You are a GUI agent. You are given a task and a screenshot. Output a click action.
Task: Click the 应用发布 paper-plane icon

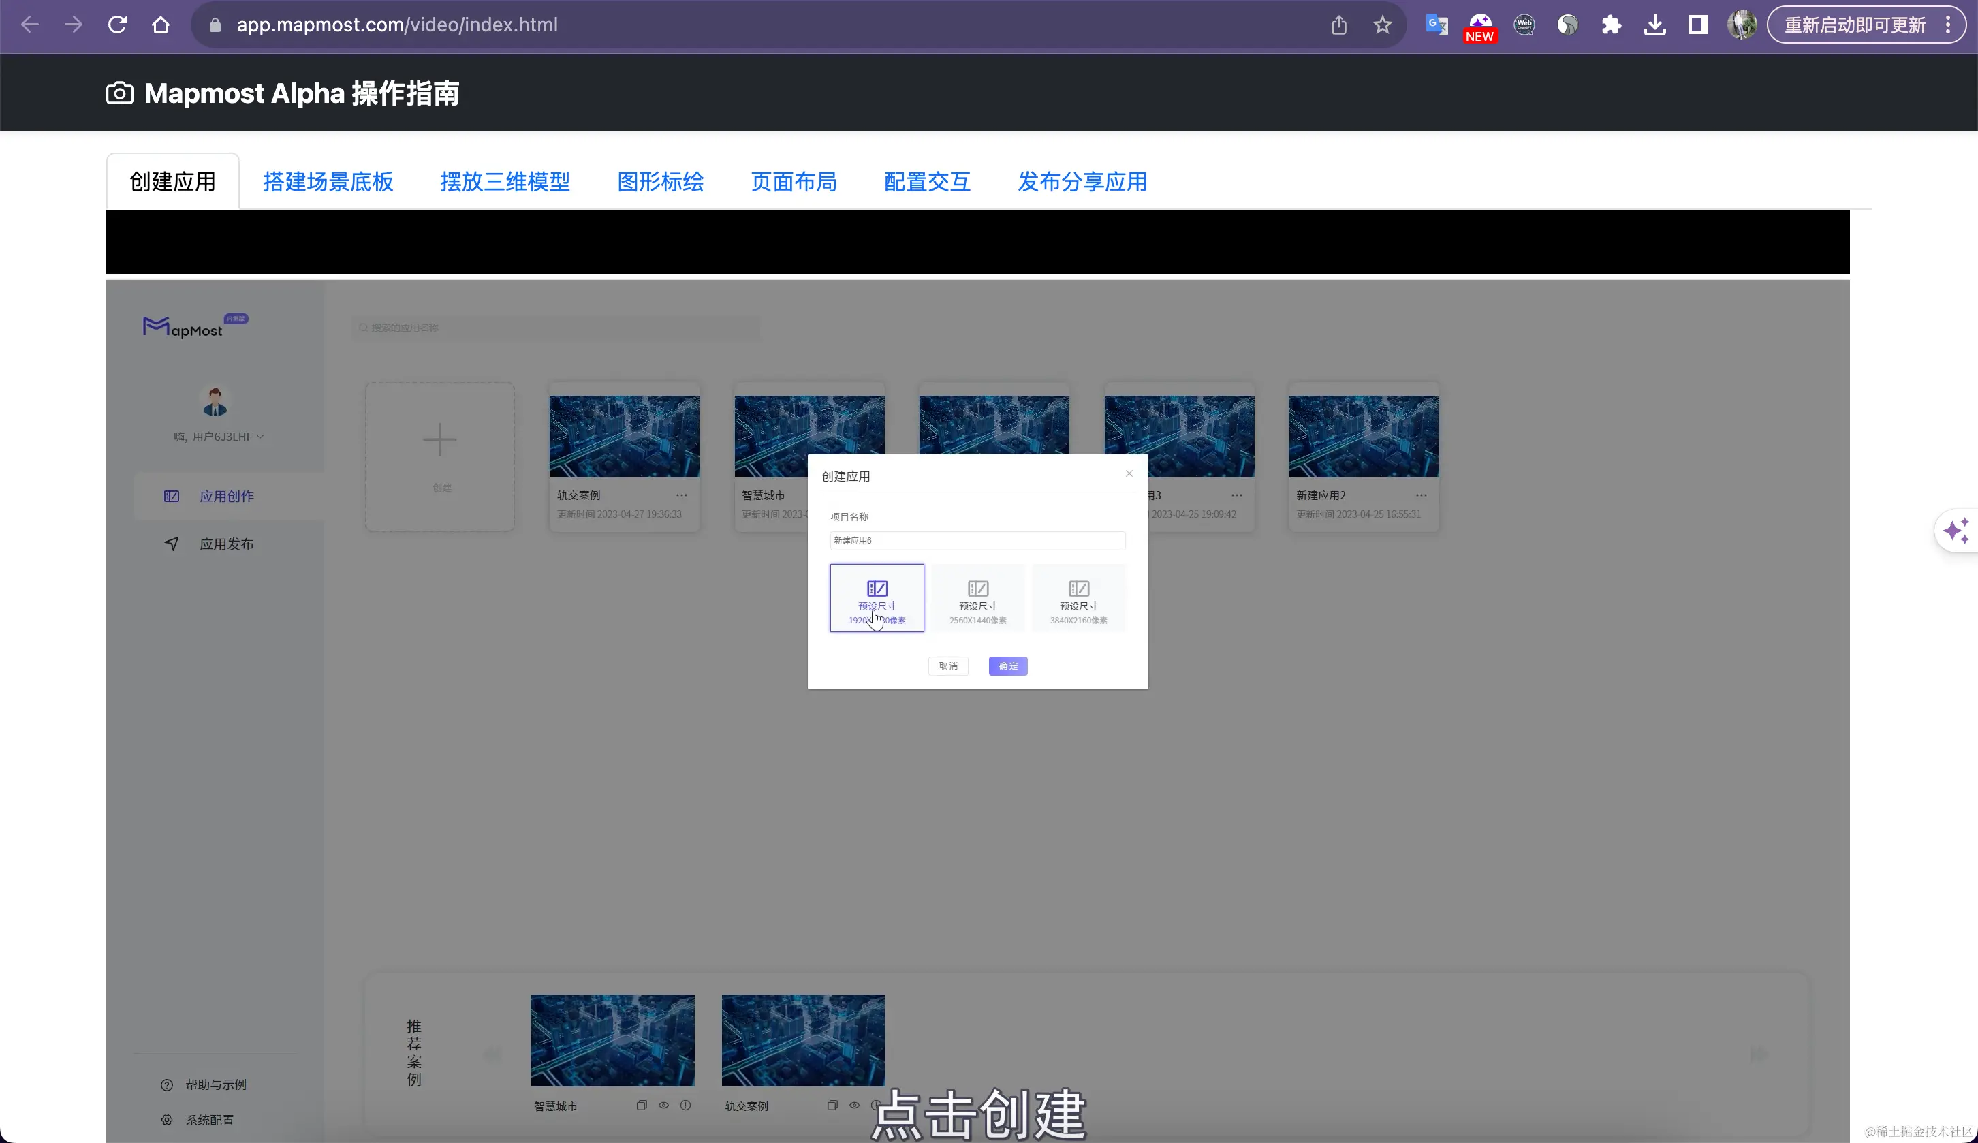pyautogui.click(x=171, y=544)
